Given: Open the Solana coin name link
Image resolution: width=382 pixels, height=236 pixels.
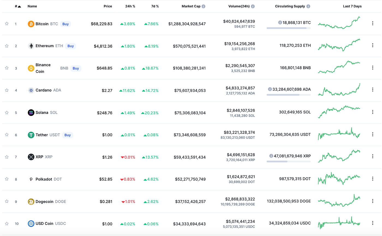Looking at the screenshot, I should coord(42,113).
